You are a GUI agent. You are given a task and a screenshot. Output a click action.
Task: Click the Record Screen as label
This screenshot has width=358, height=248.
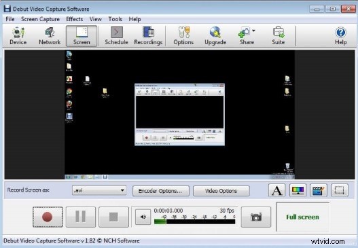28,190
